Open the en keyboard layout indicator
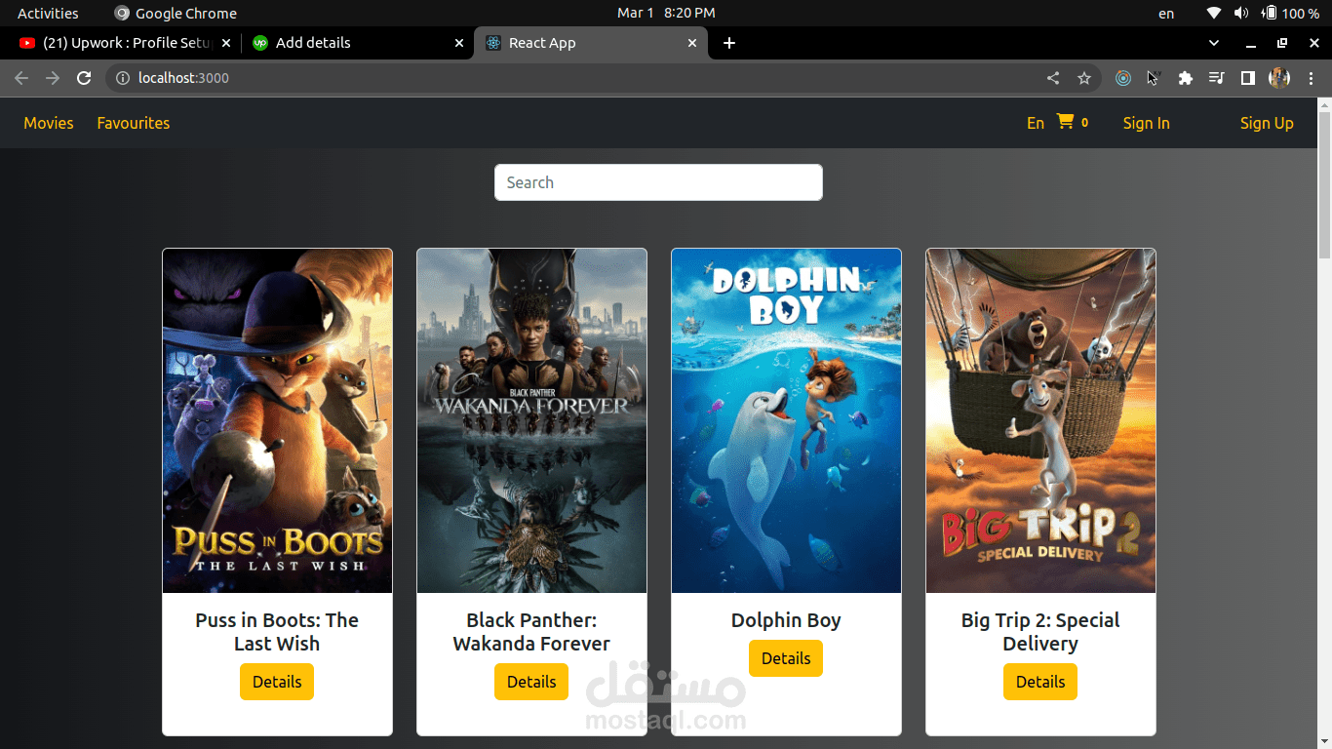 [x=1166, y=14]
